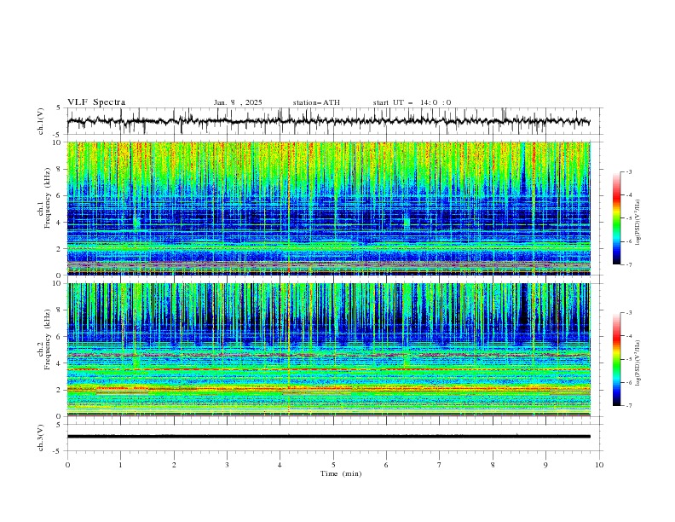
Task: Click the "Time (min)" axis label
Action: pos(341,473)
